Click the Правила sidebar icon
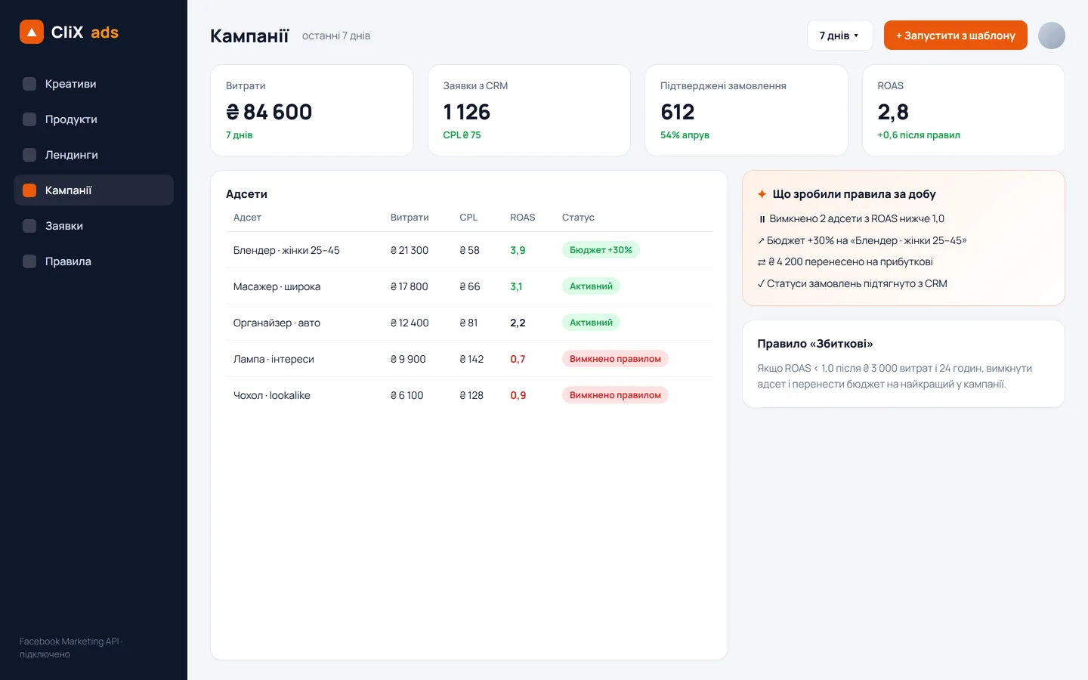Screen dimensions: 1088x680 point(29,261)
